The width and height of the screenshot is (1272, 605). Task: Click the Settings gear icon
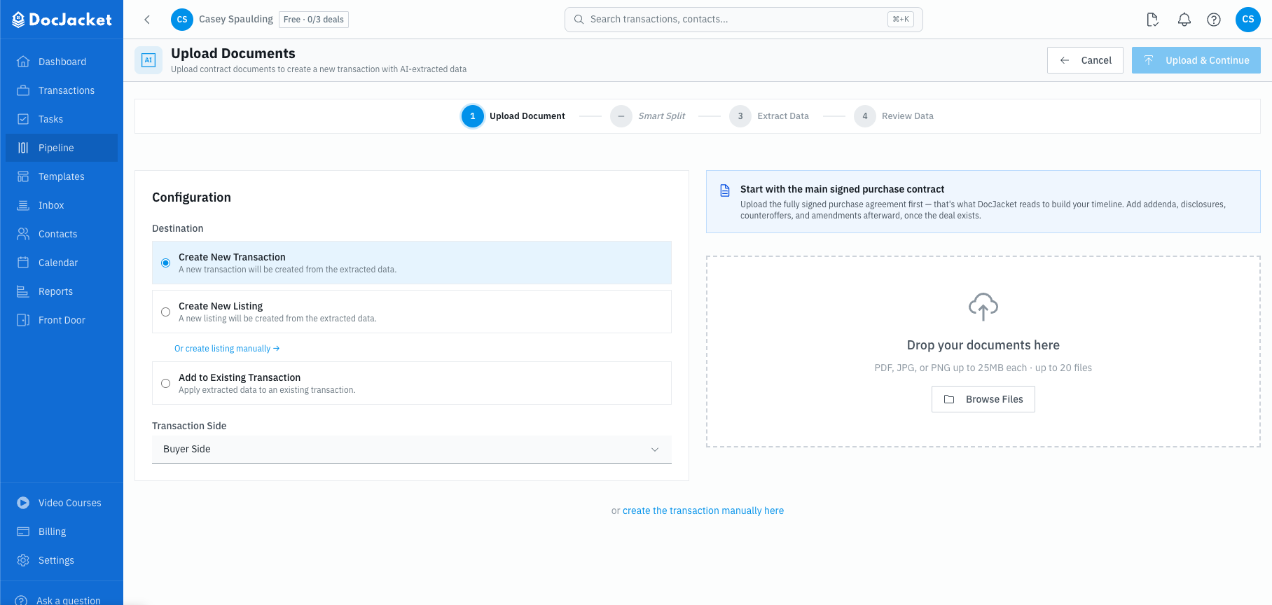click(23, 560)
